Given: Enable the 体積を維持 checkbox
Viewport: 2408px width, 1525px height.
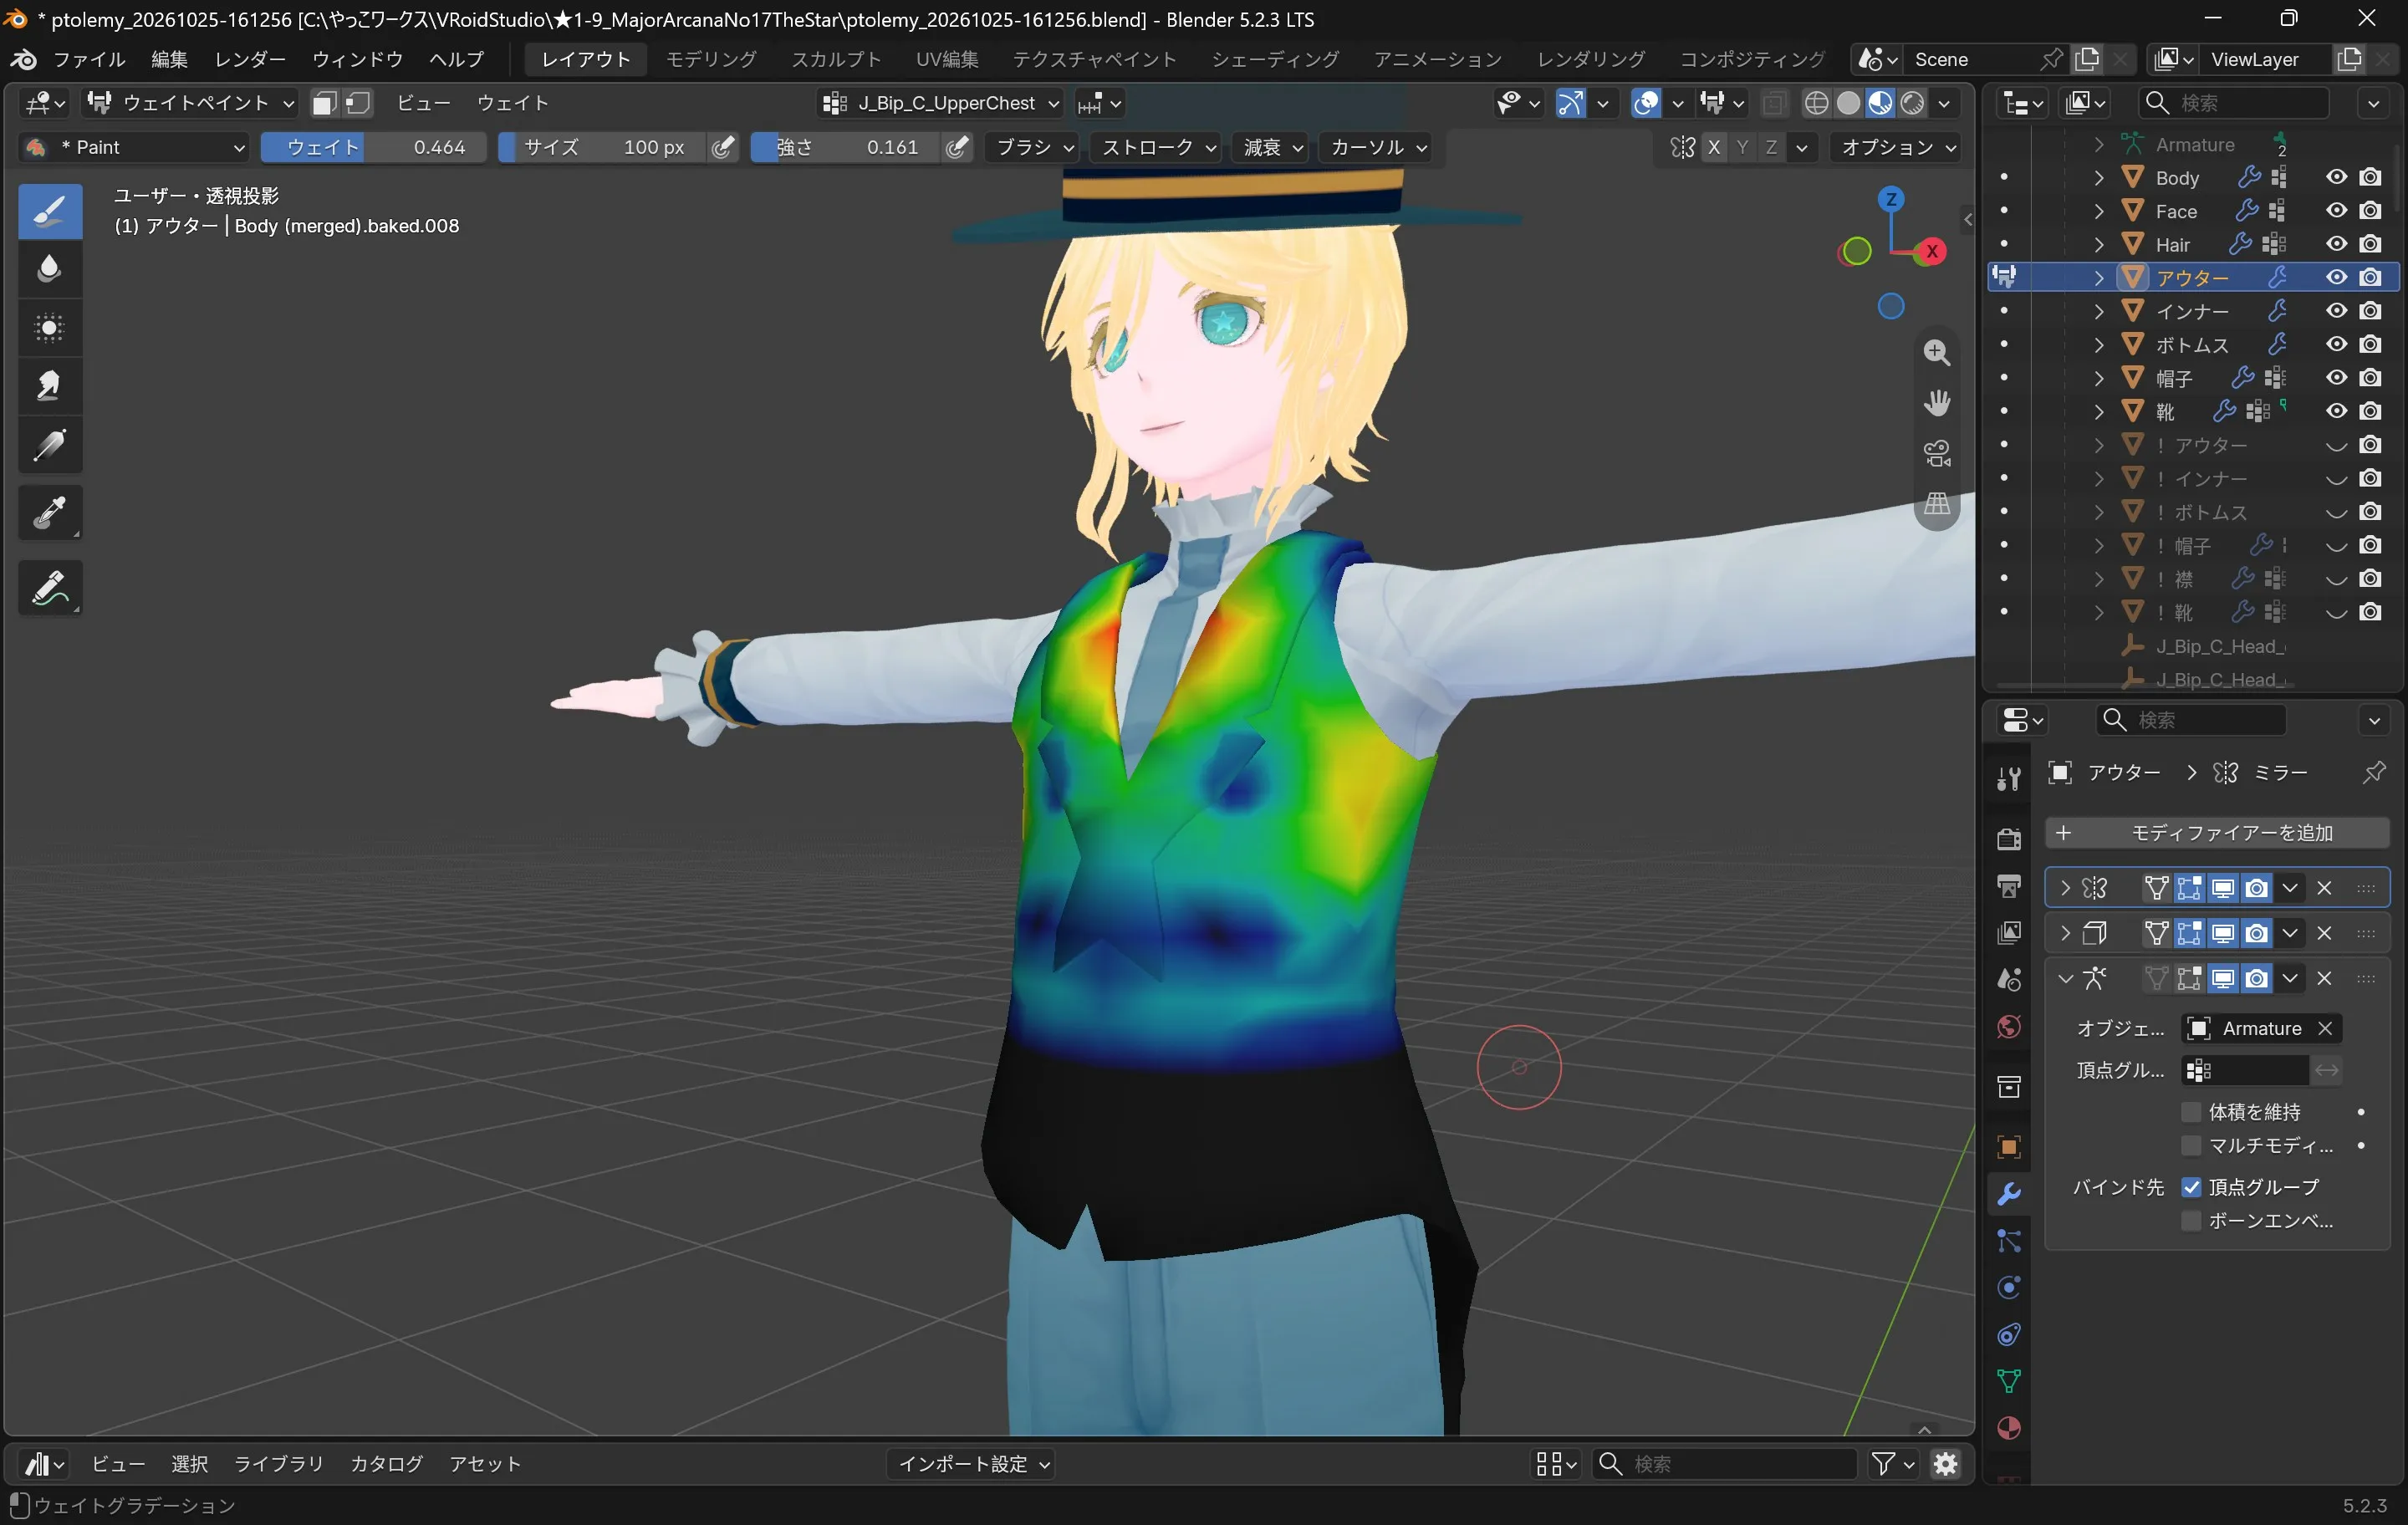Looking at the screenshot, I should click(2190, 1112).
